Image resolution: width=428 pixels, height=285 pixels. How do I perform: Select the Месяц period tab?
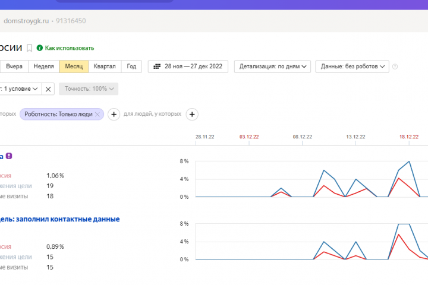[x=74, y=66]
